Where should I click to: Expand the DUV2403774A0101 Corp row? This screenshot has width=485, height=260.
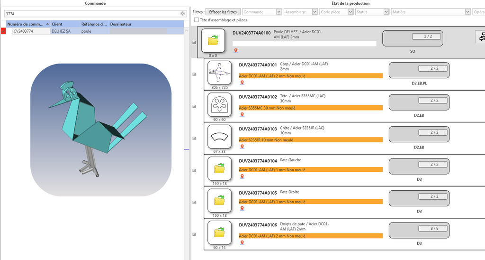click(x=194, y=74)
